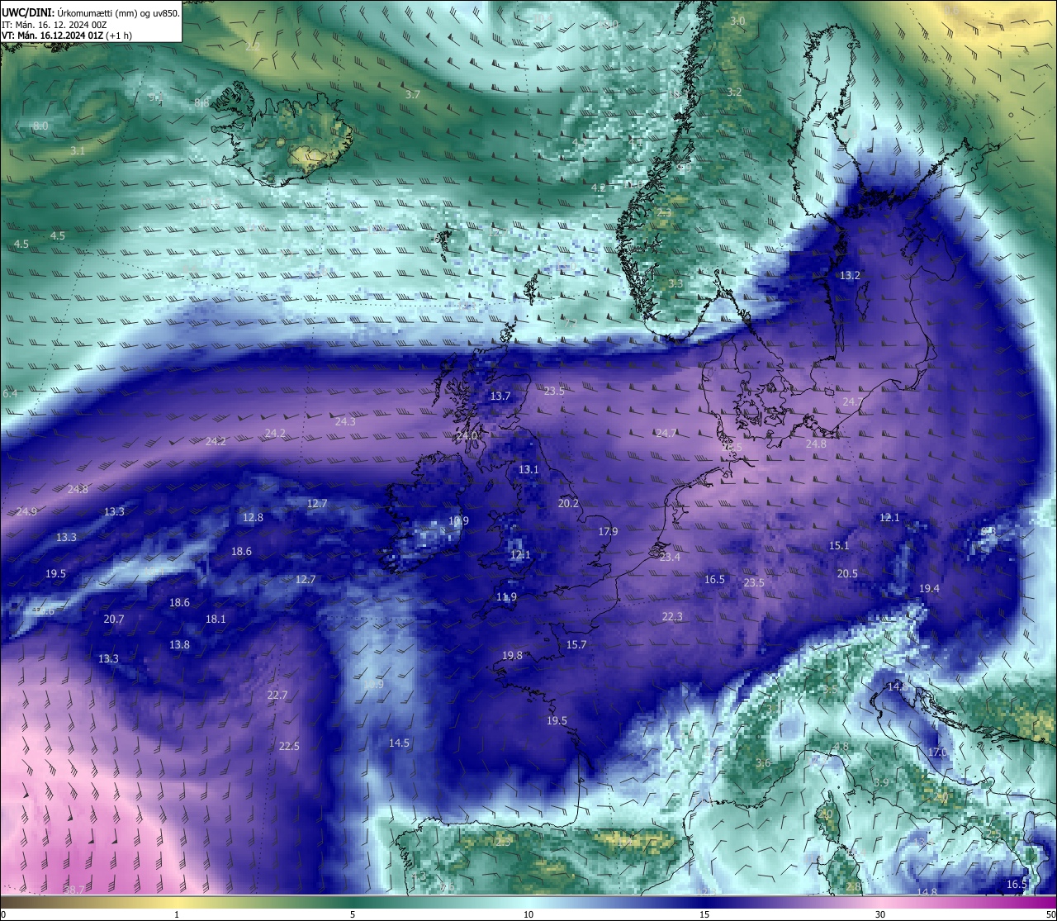Click the 10.9 value over Ireland
Image resolution: width=1057 pixels, height=921 pixels.
458,520
